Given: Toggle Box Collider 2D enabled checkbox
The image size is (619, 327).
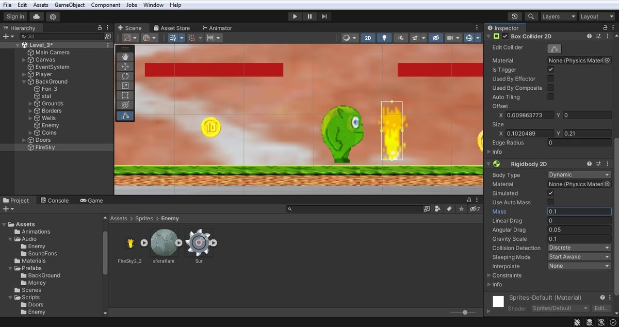Looking at the screenshot, I should [x=505, y=37].
